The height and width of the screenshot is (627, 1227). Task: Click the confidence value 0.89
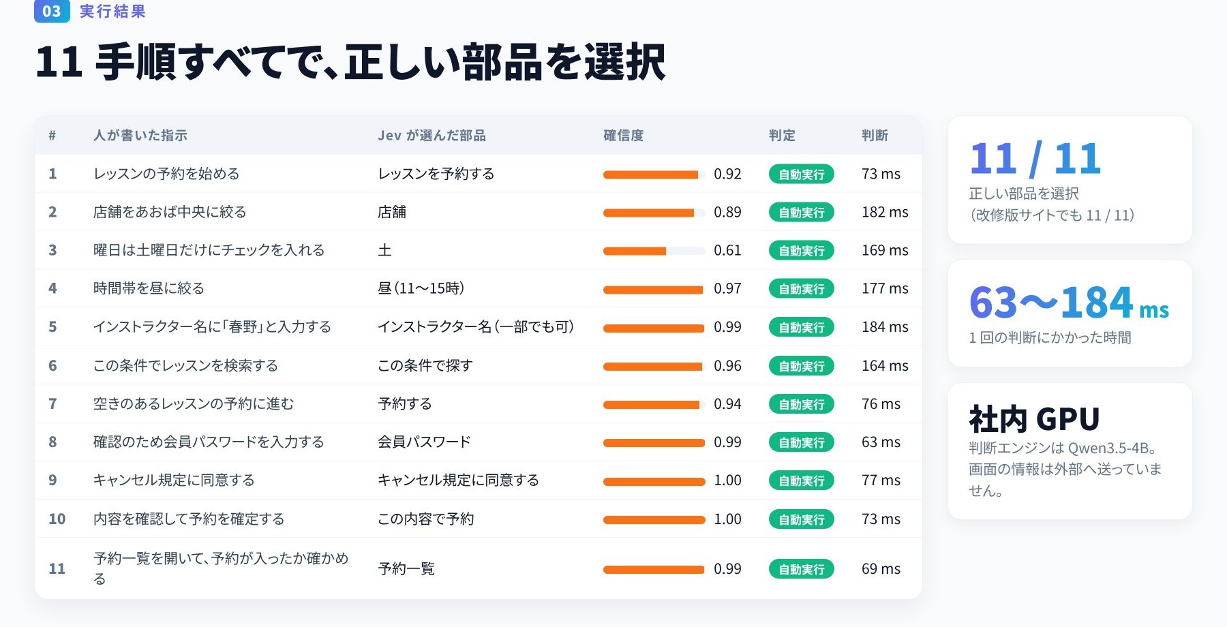[727, 212]
